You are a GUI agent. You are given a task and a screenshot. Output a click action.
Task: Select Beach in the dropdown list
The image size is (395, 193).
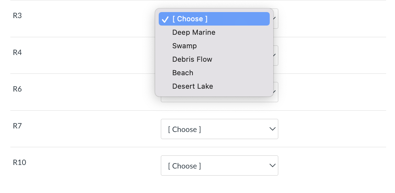tap(183, 73)
